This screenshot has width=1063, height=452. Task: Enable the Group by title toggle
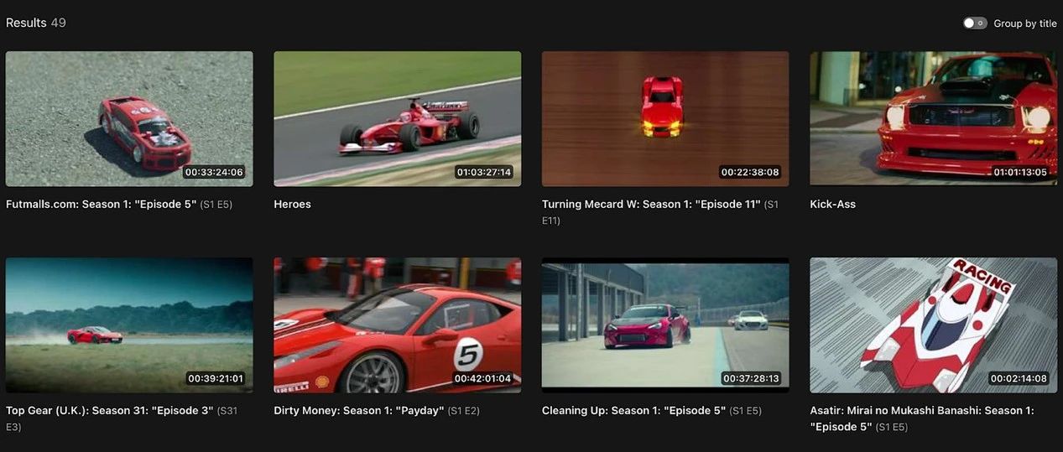click(975, 23)
